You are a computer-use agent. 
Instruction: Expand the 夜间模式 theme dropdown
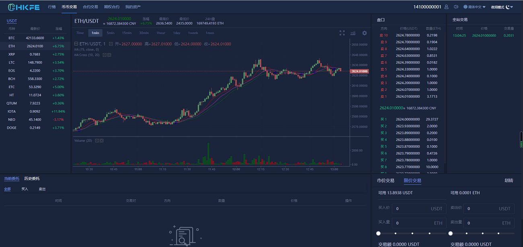click(502, 7)
